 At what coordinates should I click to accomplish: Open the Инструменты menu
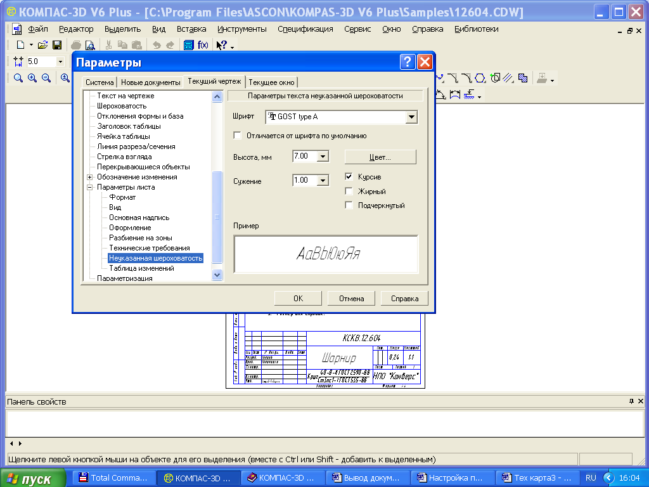(241, 29)
